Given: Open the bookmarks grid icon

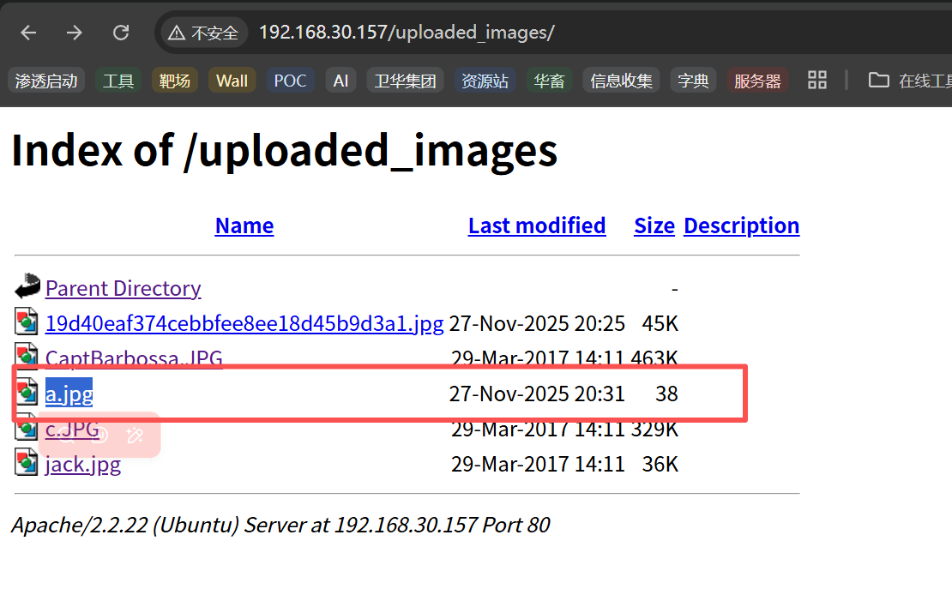Looking at the screenshot, I should coord(817,81).
